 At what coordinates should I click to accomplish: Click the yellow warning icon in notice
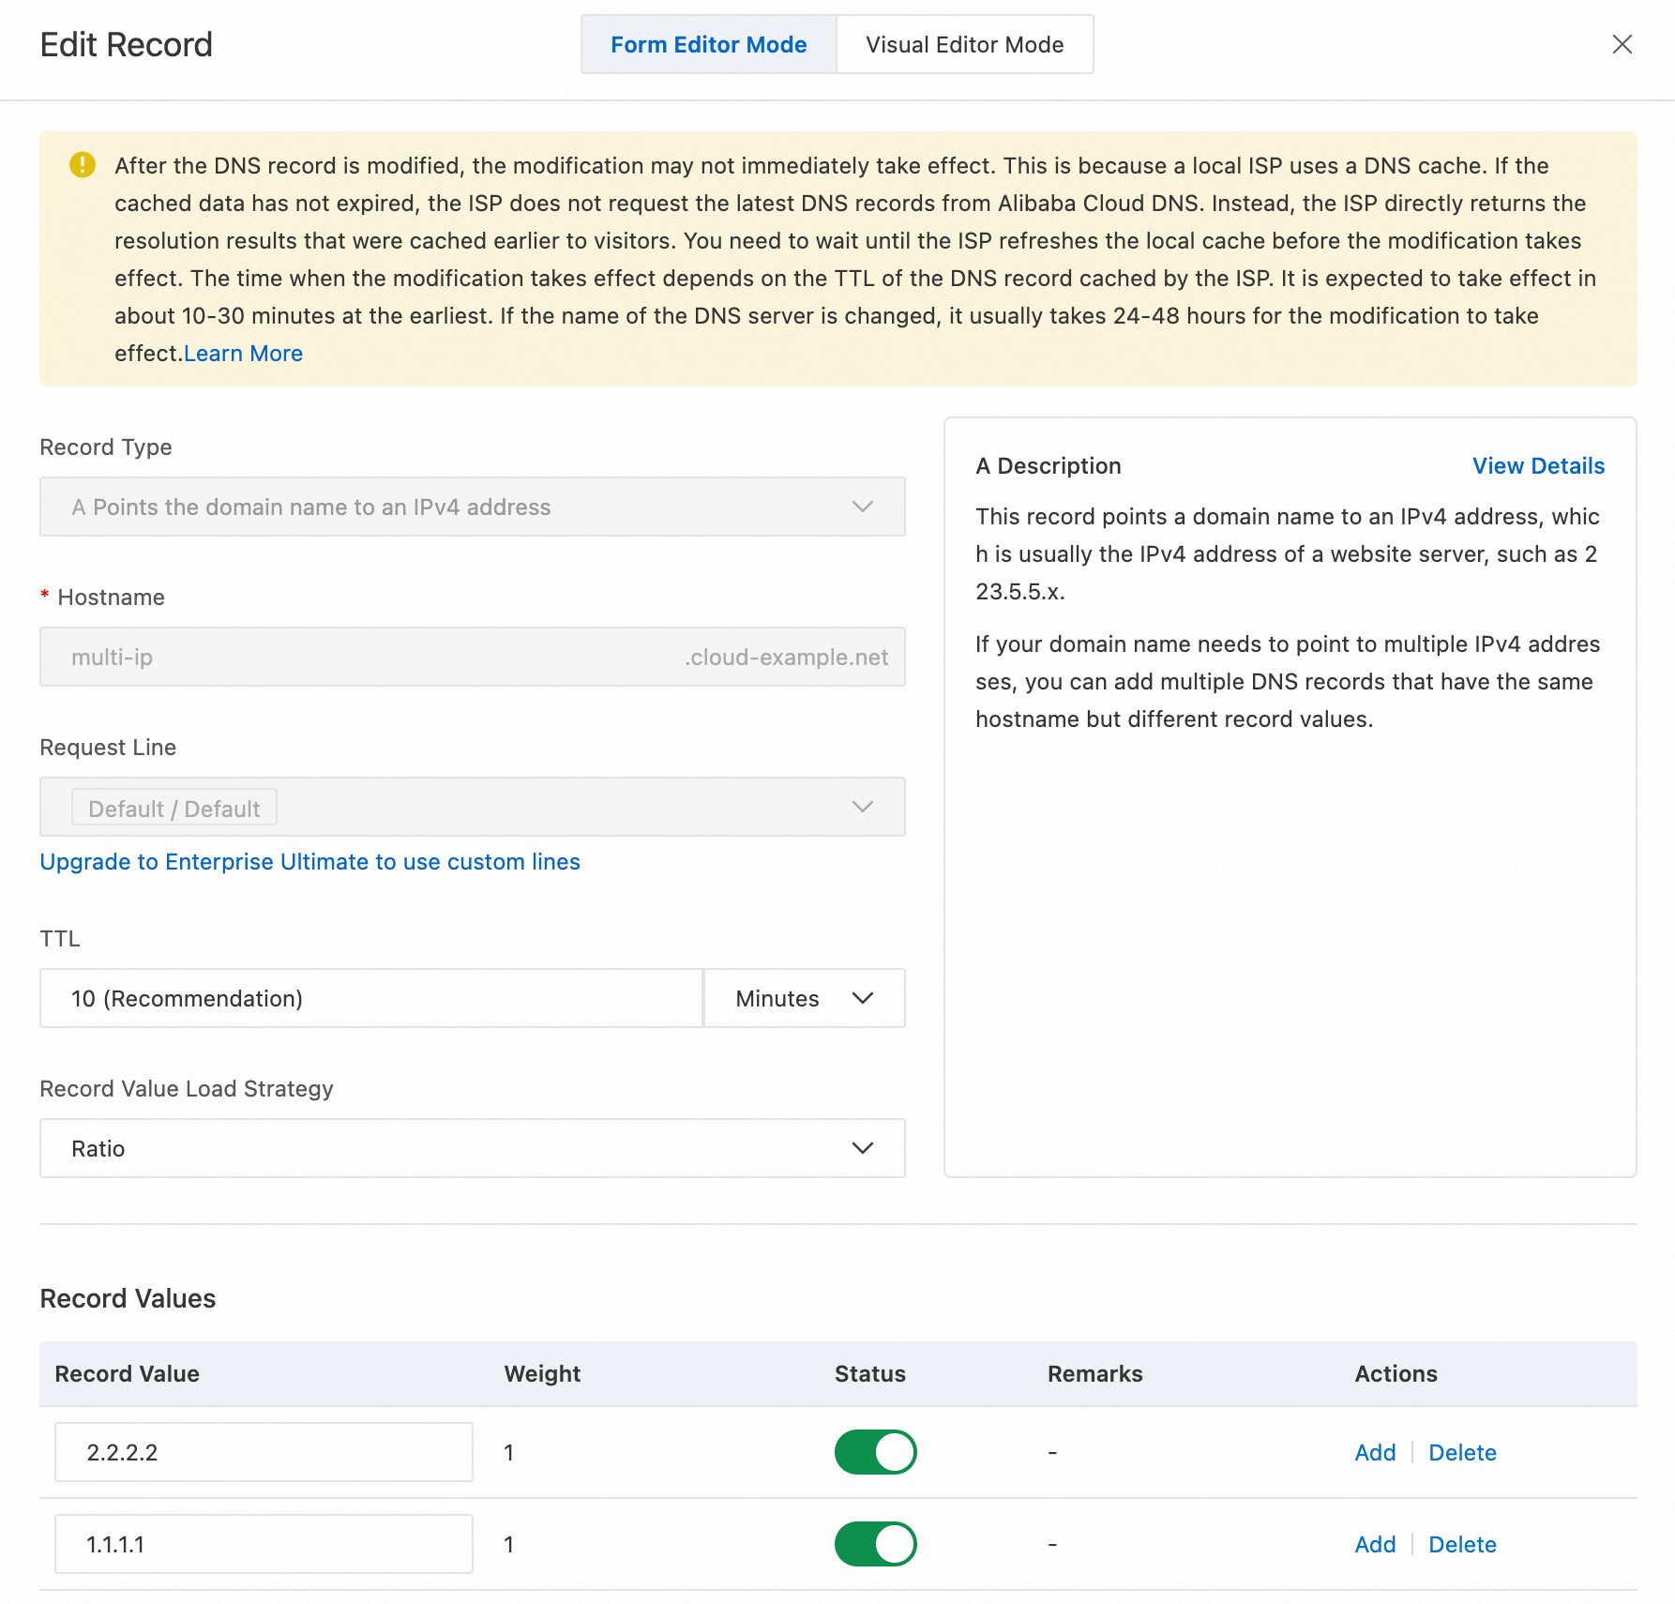(83, 165)
